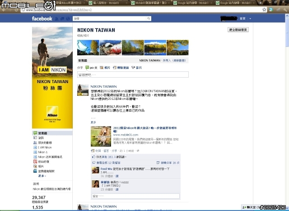Open the second NIKON TAIWAN post author name
This screenshot has width=289, height=211.
[x=103, y=206]
